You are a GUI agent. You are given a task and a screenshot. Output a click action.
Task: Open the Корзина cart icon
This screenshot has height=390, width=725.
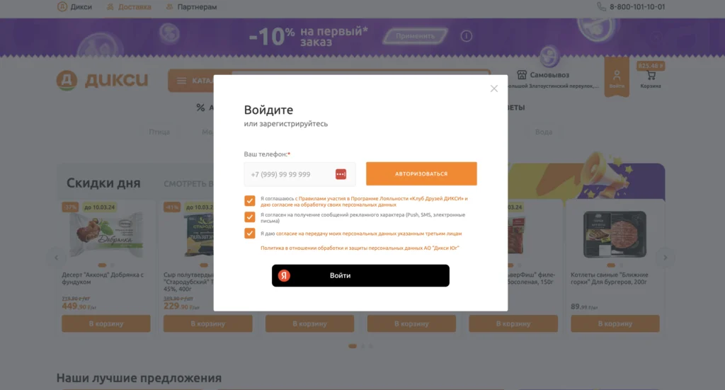pyautogui.click(x=651, y=76)
